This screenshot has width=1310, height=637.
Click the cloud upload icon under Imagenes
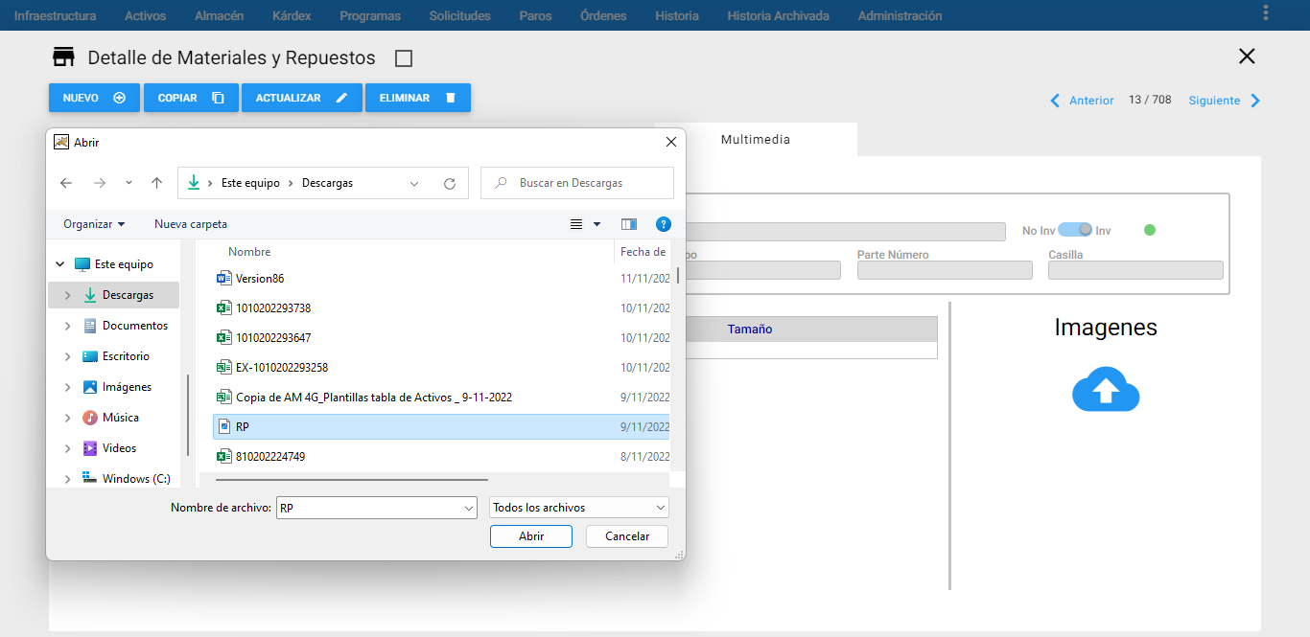point(1106,390)
